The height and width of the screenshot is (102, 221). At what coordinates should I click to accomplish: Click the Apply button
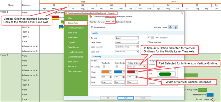[126, 98]
